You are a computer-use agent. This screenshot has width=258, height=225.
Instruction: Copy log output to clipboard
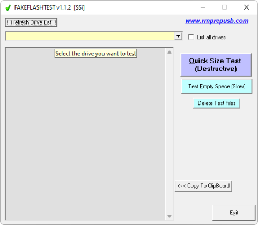(x=203, y=186)
